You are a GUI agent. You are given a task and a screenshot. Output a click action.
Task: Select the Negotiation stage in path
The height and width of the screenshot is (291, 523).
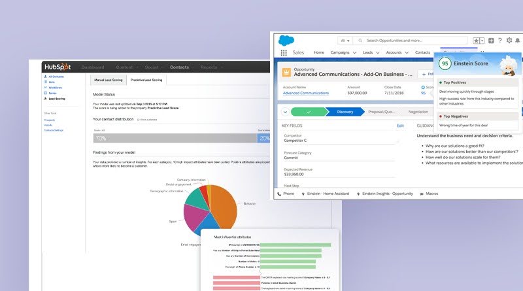[418, 112]
